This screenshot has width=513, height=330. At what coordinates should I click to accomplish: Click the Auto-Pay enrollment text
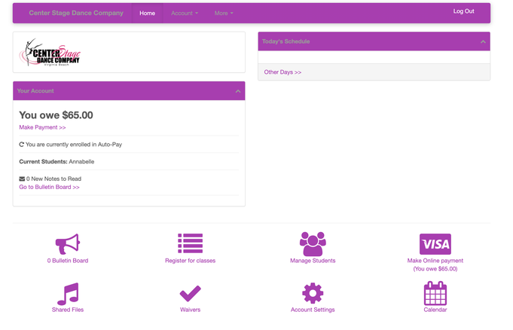pyautogui.click(x=74, y=145)
